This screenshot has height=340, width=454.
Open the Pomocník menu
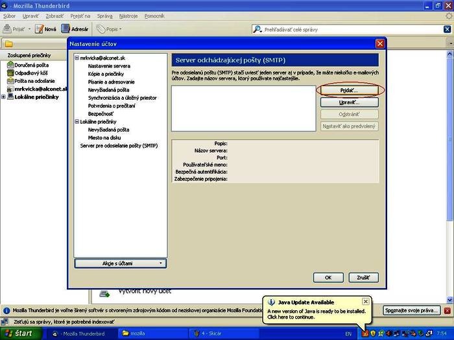[154, 16]
